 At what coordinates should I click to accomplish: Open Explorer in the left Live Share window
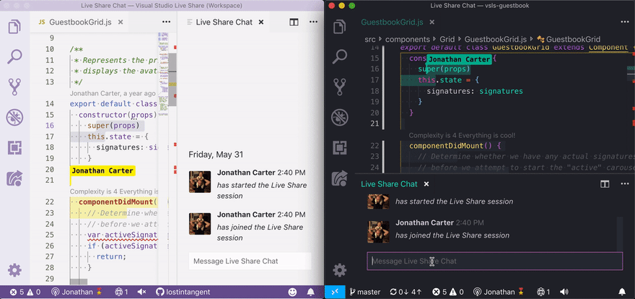click(x=14, y=26)
